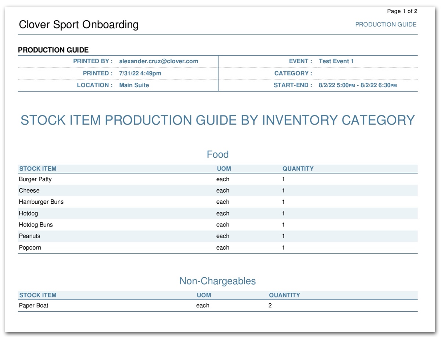441x339 pixels.
Task: Select the quantity 2 for Paper Boat
Action: (270, 306)
